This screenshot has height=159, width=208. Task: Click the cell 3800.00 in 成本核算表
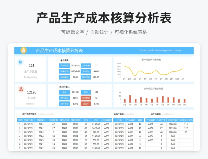173,132
